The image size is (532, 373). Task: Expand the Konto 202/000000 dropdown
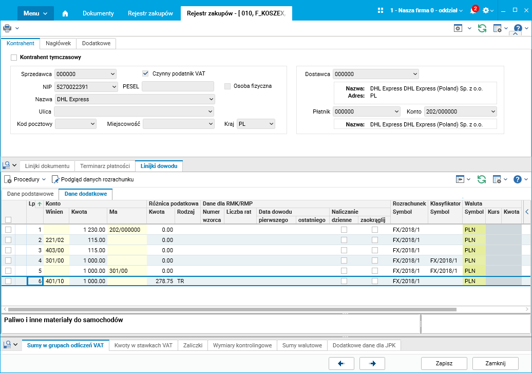[492, 111]
